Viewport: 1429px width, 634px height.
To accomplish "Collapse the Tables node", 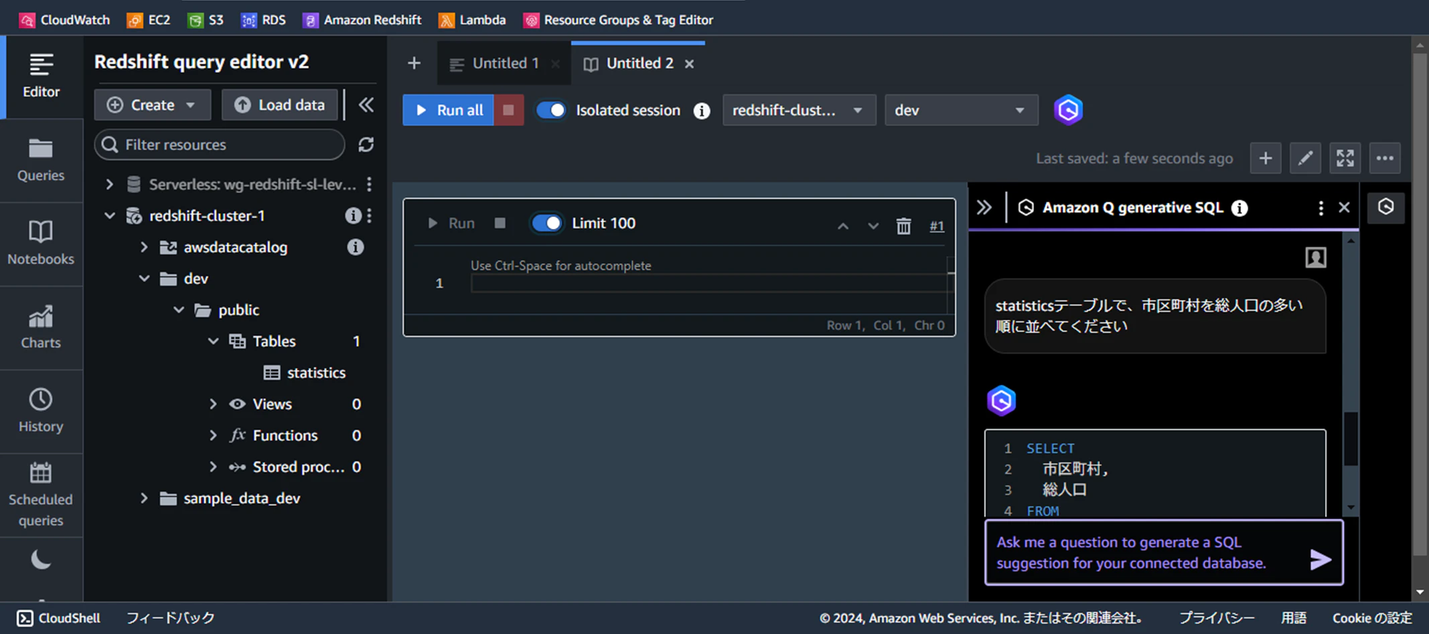I will [x=213, y=341].
